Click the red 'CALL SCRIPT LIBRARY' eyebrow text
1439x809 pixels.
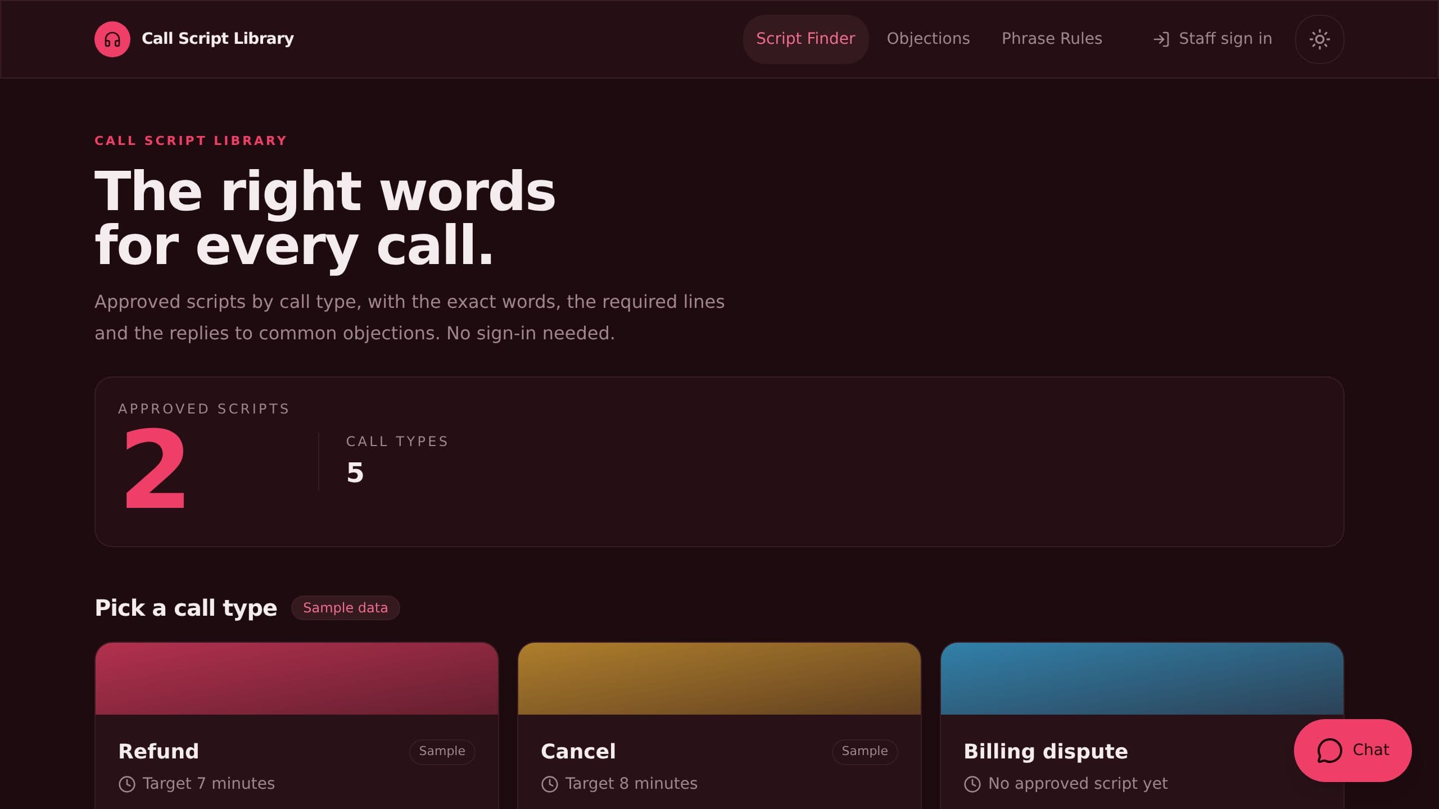191,141
